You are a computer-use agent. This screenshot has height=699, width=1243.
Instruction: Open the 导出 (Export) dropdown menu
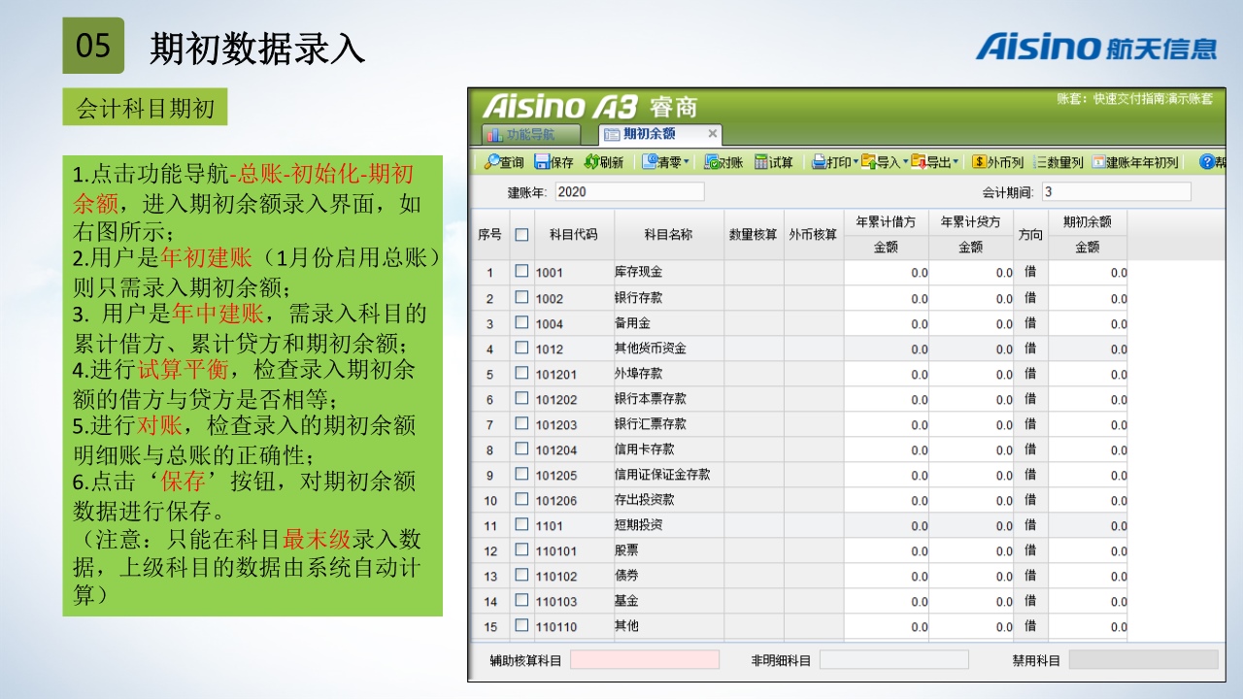(x=956, y=162)
